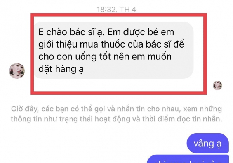Viewport: 233px width, 163px height.
Task: Tap the 'Giờ đây, các bạn' notice line
Action: (116, 109)
